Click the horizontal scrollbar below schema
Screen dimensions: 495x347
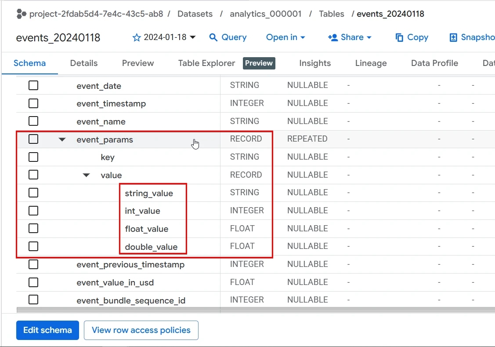coord(256,310)
